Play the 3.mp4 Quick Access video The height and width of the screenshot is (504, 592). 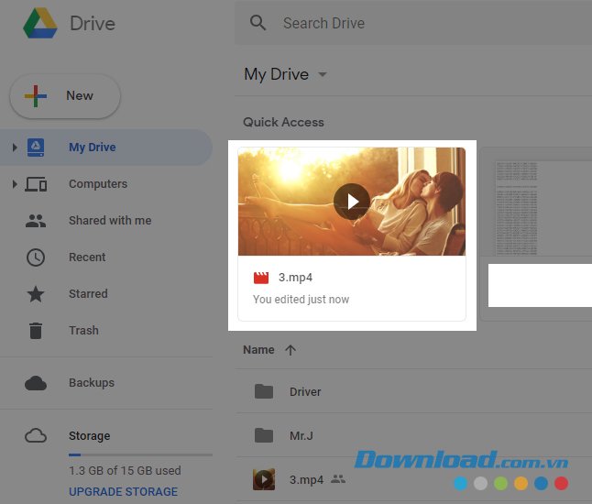tap(352, 202)
